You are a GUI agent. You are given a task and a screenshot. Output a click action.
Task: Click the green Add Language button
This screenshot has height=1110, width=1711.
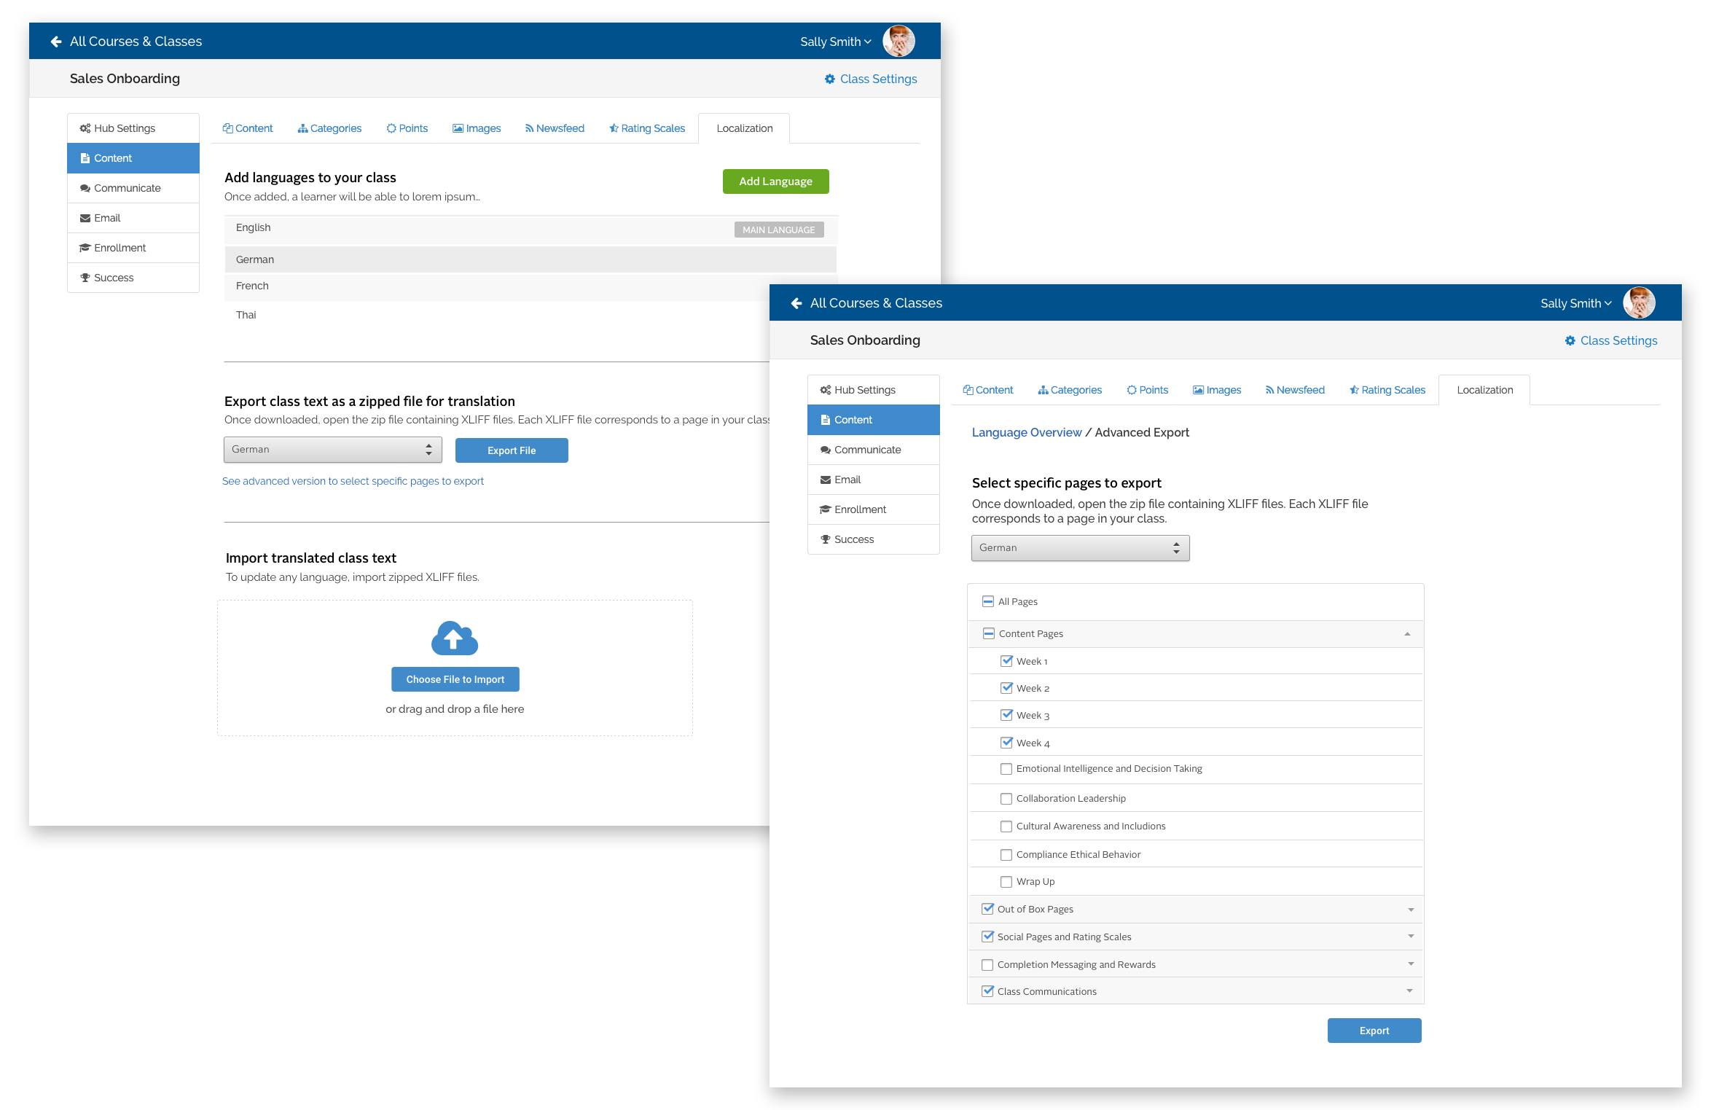[x=775, y=181]
